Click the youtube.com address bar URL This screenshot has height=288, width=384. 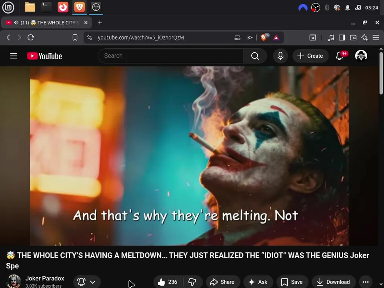point(141,38)
